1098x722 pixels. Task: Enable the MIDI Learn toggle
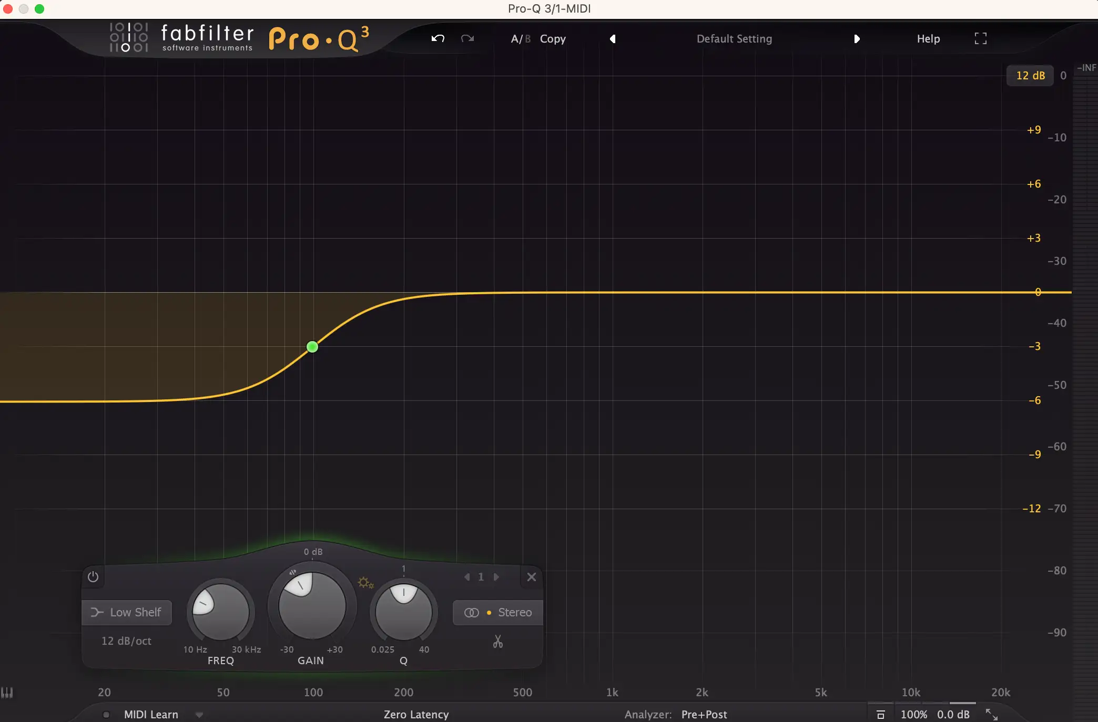click(x=106, y=715)
